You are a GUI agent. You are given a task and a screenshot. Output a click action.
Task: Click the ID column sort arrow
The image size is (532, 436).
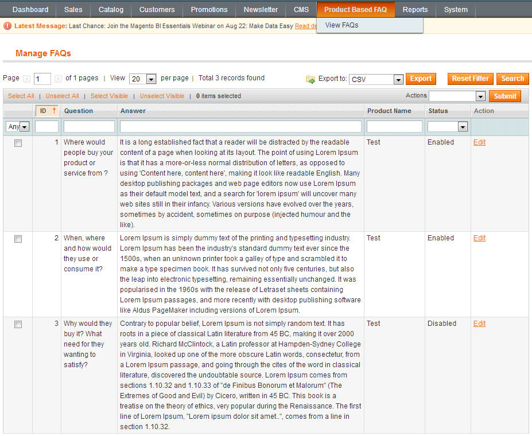(54, 111)
